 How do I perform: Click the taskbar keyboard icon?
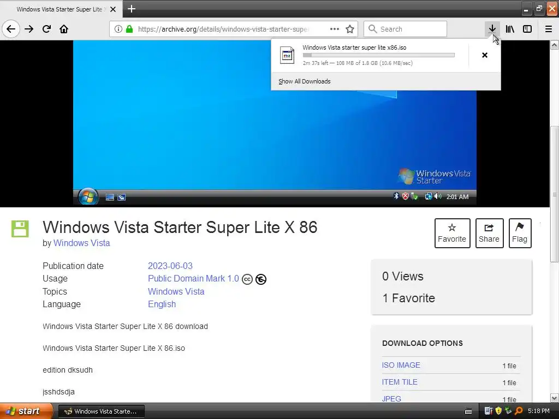click(x=468, y=411)
